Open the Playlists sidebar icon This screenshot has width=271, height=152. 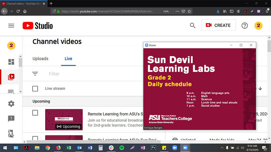[x=11, y=91]
